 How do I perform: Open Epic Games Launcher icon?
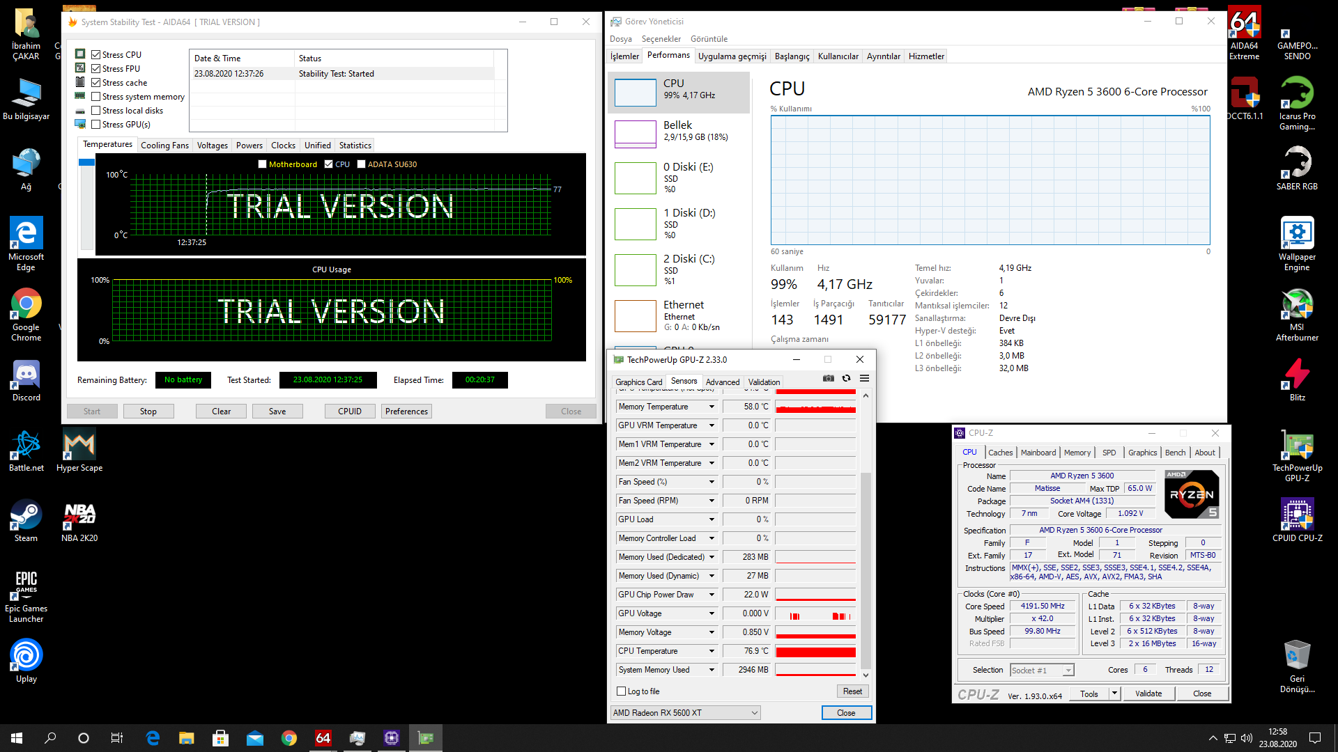pyautogui.click(x=26, y=597)
